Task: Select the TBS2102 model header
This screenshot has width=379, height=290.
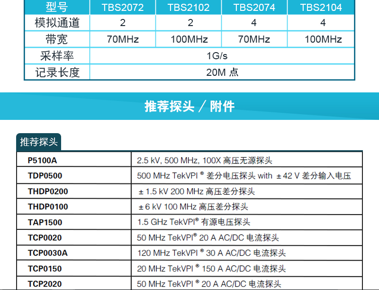Action: 189,7
